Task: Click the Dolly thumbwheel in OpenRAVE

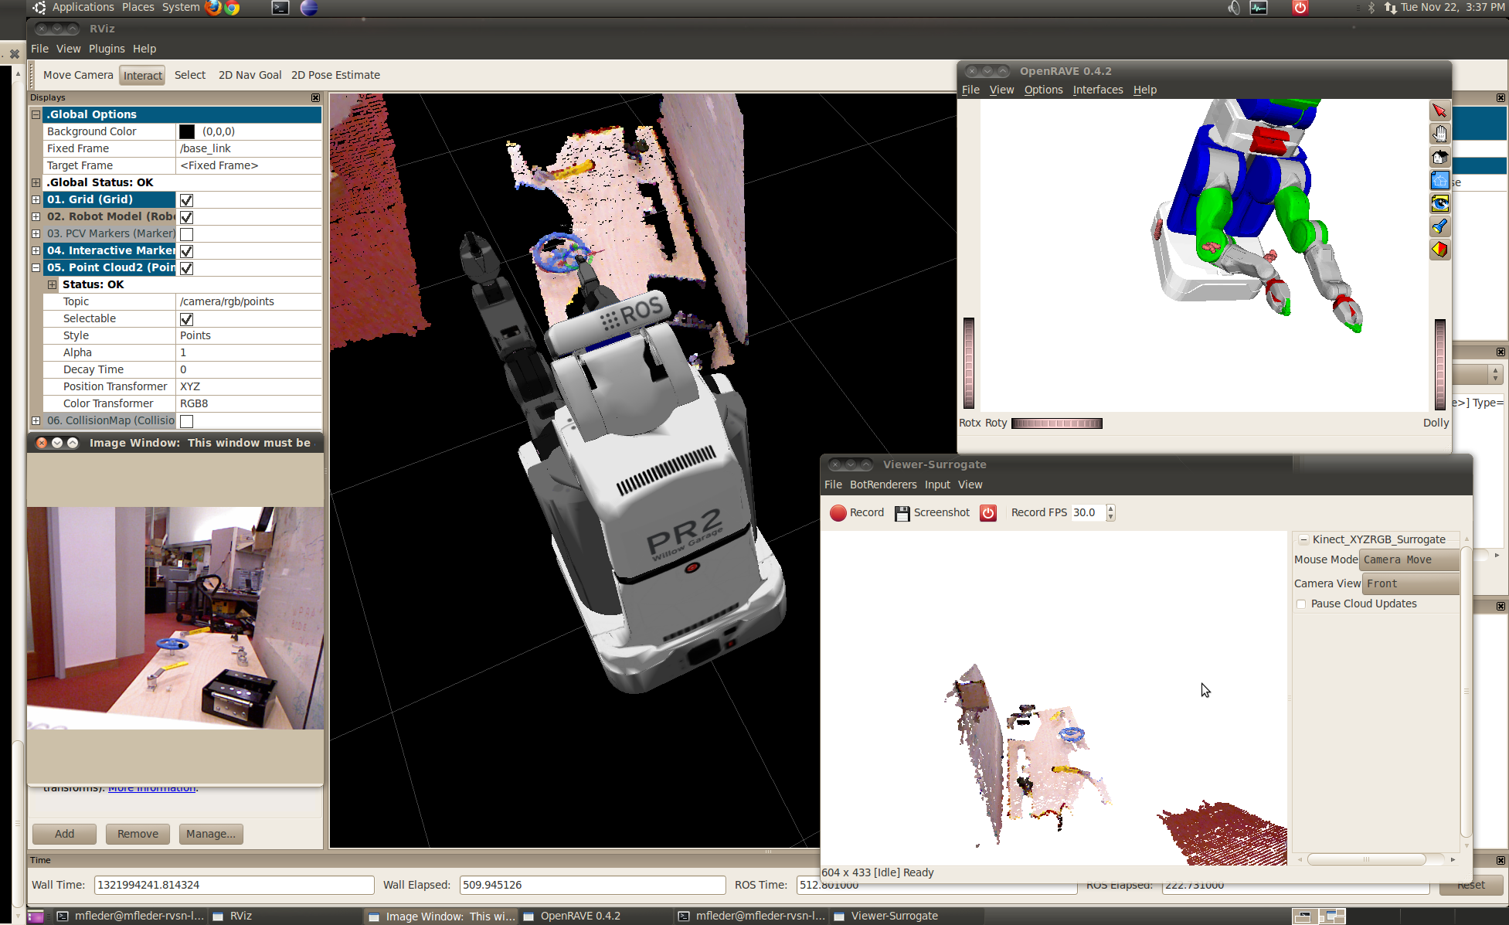Action: click(x=1439, y=364)
